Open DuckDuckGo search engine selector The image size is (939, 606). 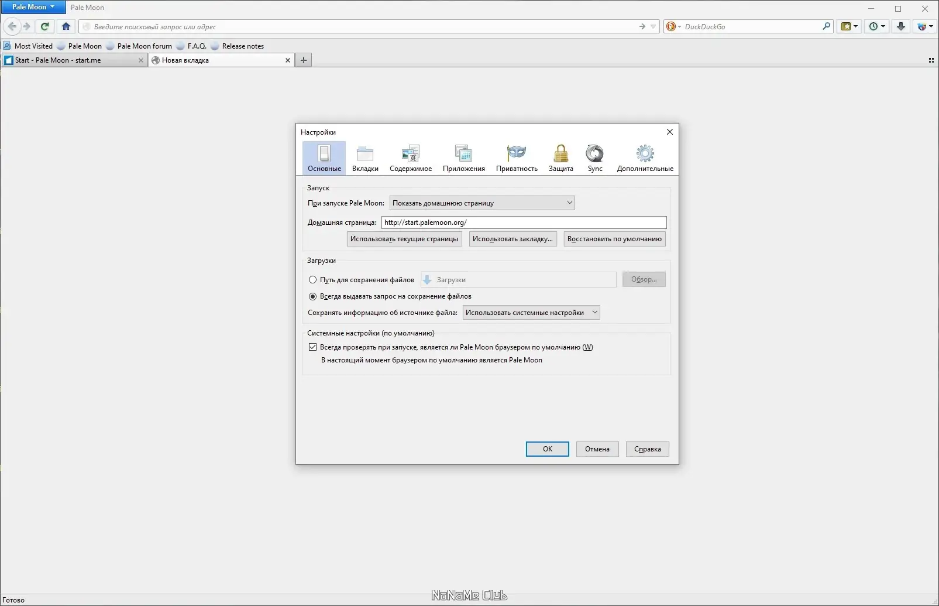coord(673,26)
